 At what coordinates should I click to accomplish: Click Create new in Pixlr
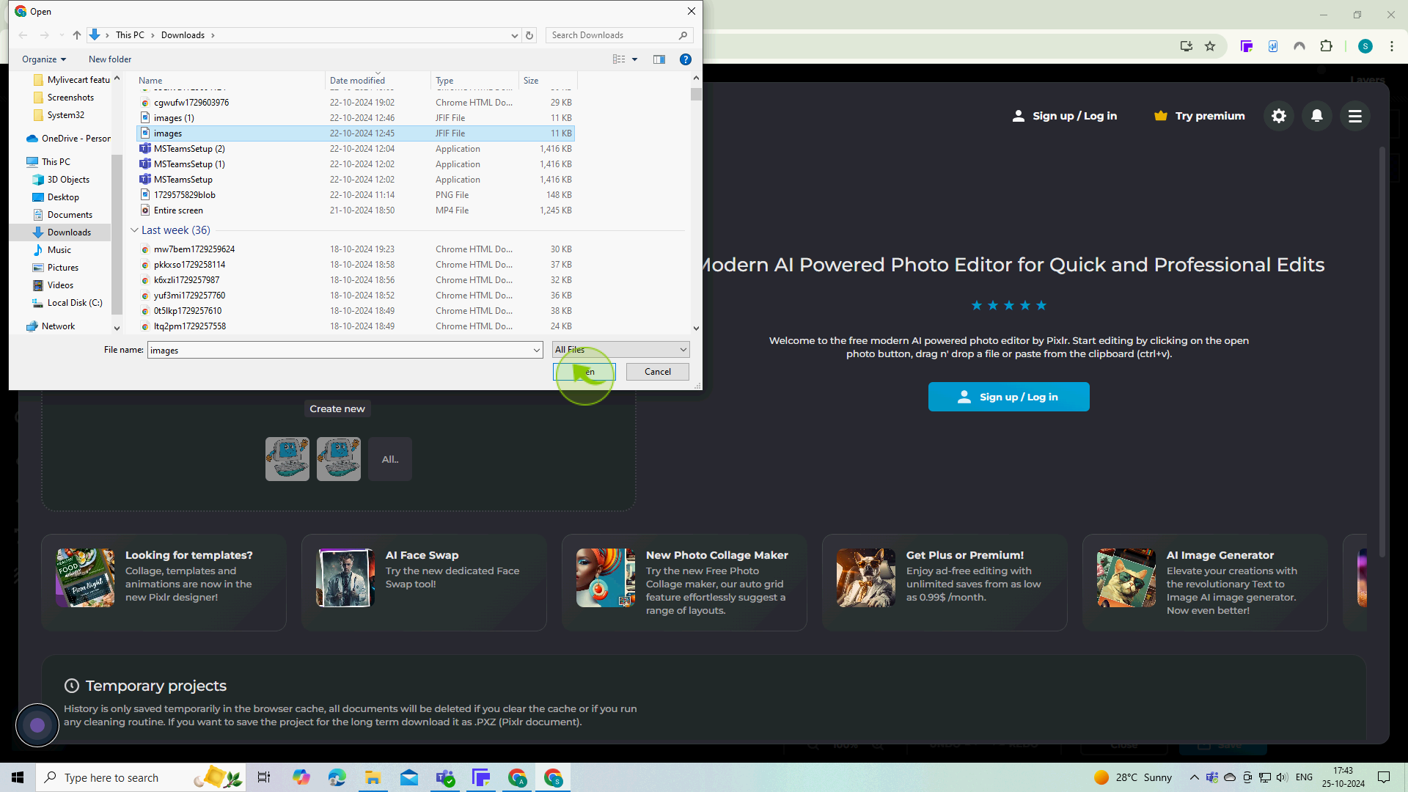pyautogui.click(x=337, y=408)
